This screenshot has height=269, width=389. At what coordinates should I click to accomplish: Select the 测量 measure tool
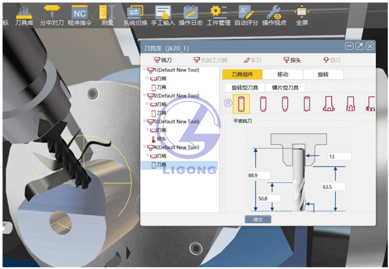tap(107, 13)
